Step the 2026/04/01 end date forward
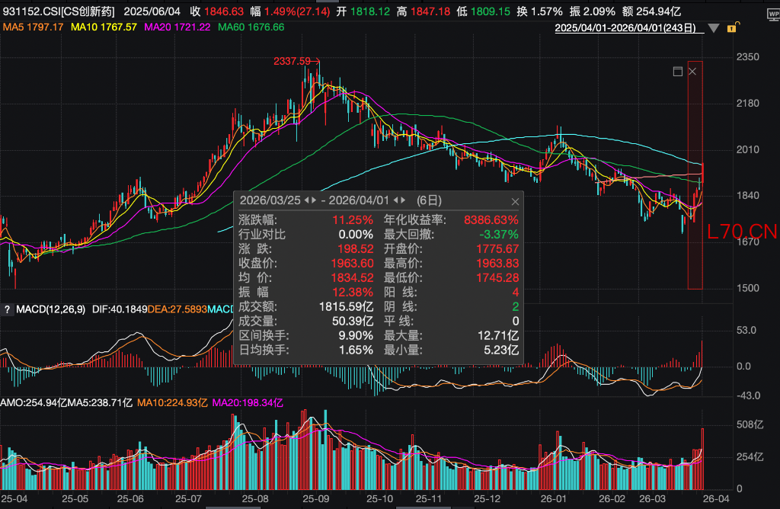780x509 pixels. click(x=402, y=201)
